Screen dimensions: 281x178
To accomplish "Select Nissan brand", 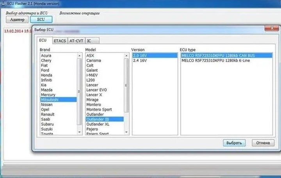I will click(x=59, y=104).
